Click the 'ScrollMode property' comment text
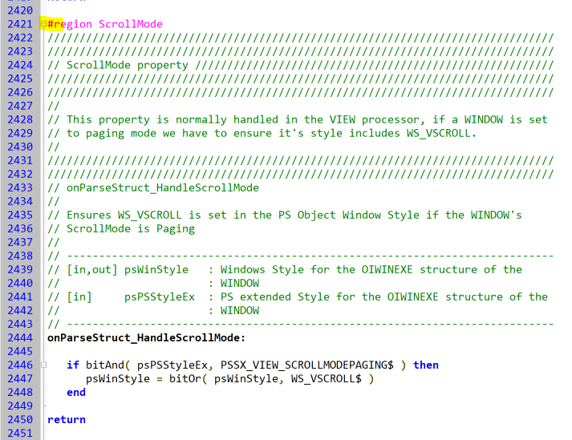The height and width of the screenshot is (440, 572). [128, 65]
